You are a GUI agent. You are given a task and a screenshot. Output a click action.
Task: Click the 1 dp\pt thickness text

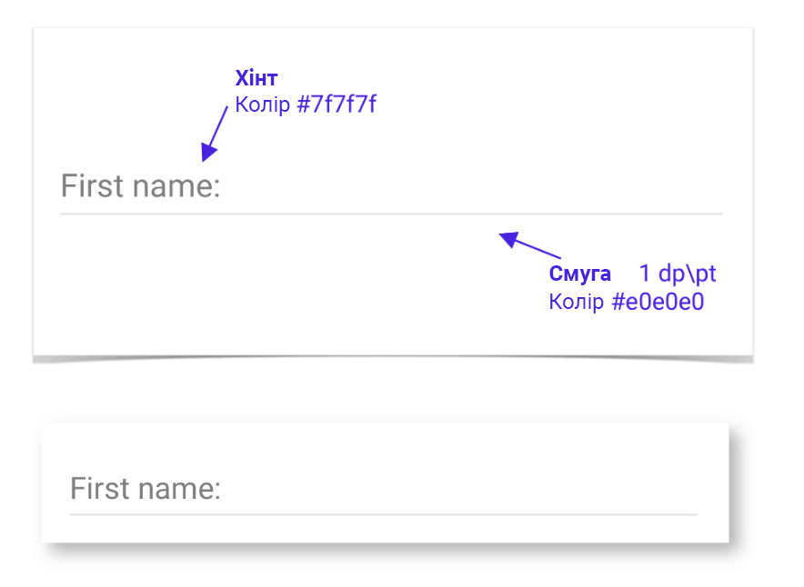coord(678,274)
